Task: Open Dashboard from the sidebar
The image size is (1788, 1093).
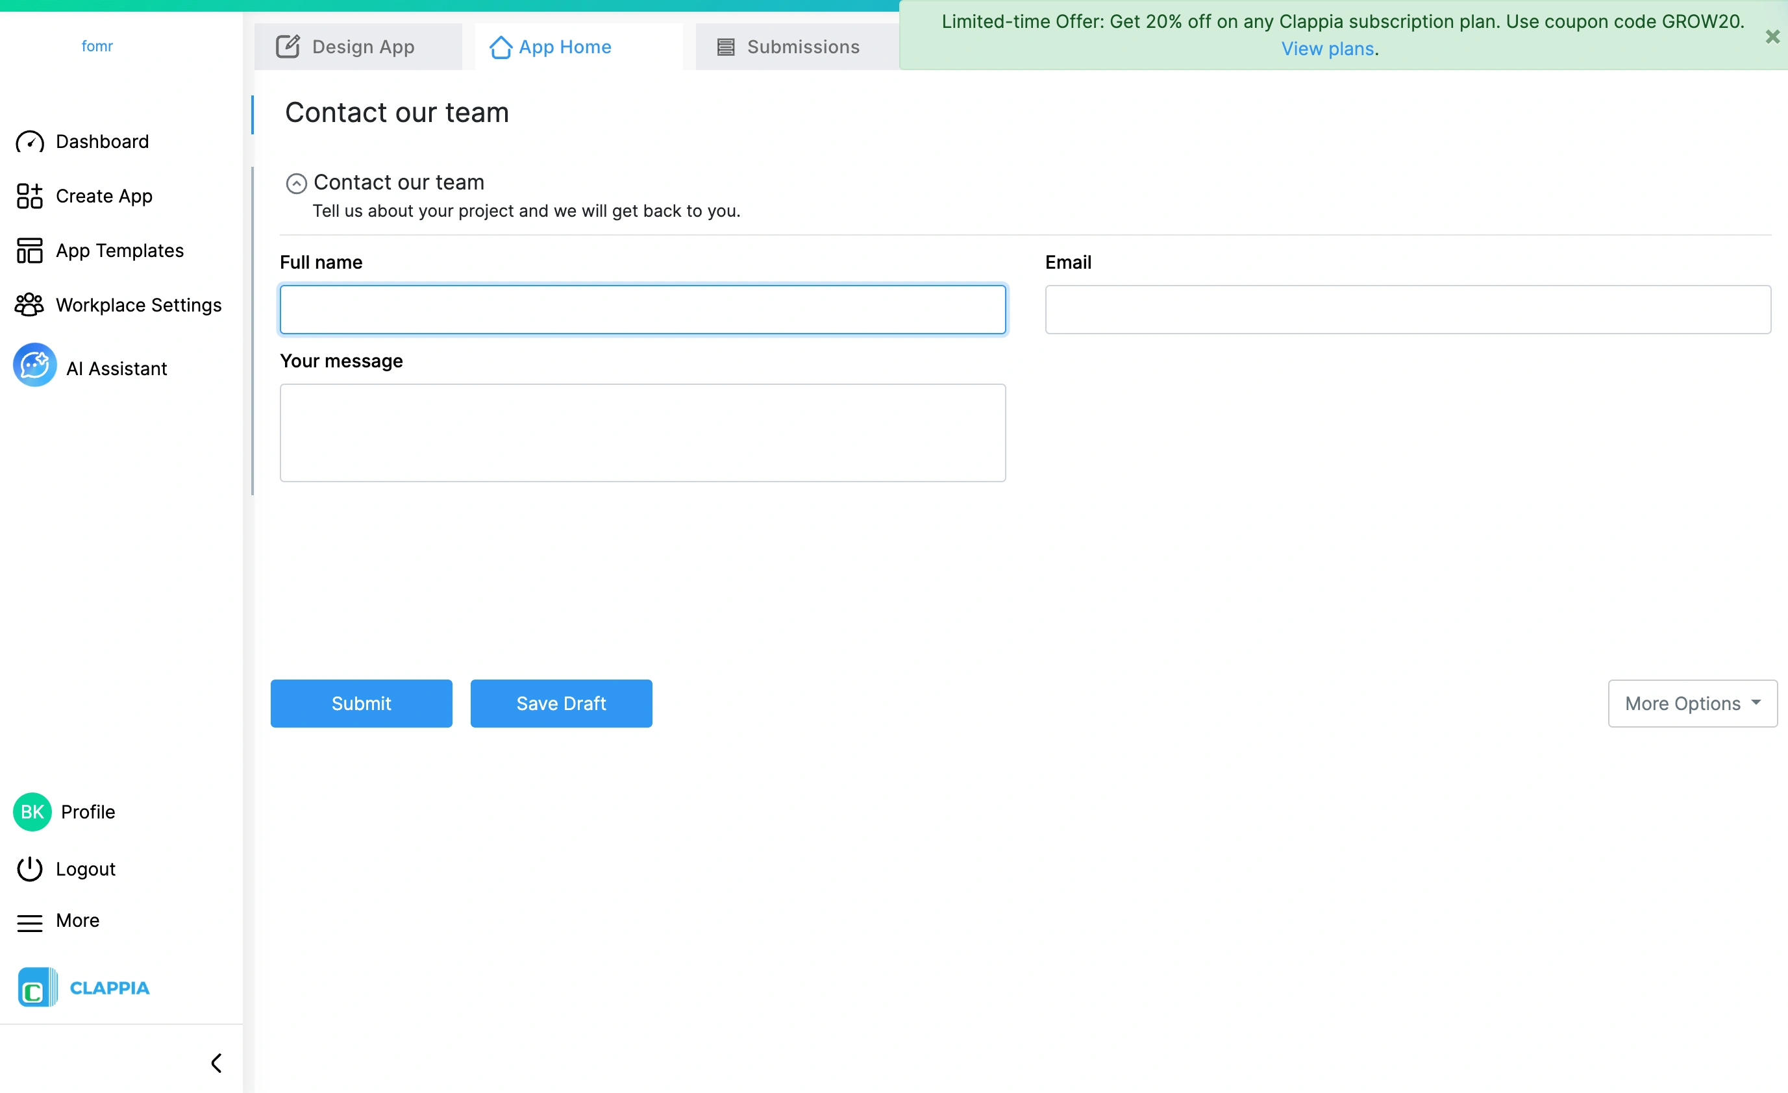Action: [103, 141]
